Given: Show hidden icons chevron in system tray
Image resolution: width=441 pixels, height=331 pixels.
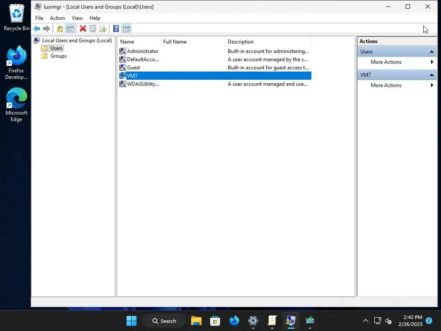Looking at the screenshot, I should click(365, 321).
